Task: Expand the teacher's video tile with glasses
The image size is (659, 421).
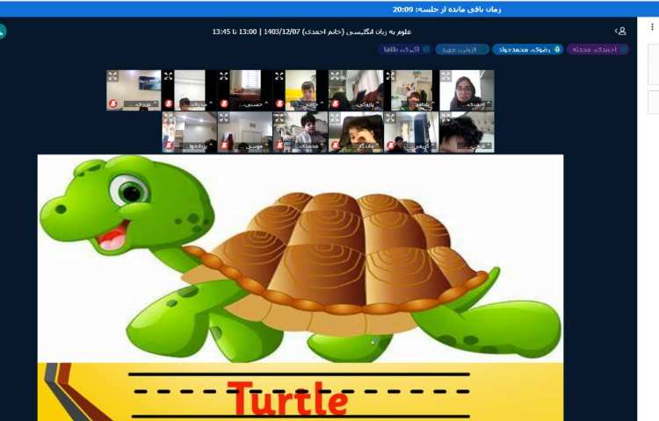Action: [445, 76]
